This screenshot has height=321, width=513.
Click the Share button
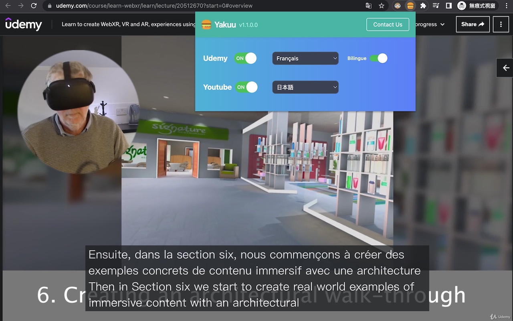coord(473,24)
